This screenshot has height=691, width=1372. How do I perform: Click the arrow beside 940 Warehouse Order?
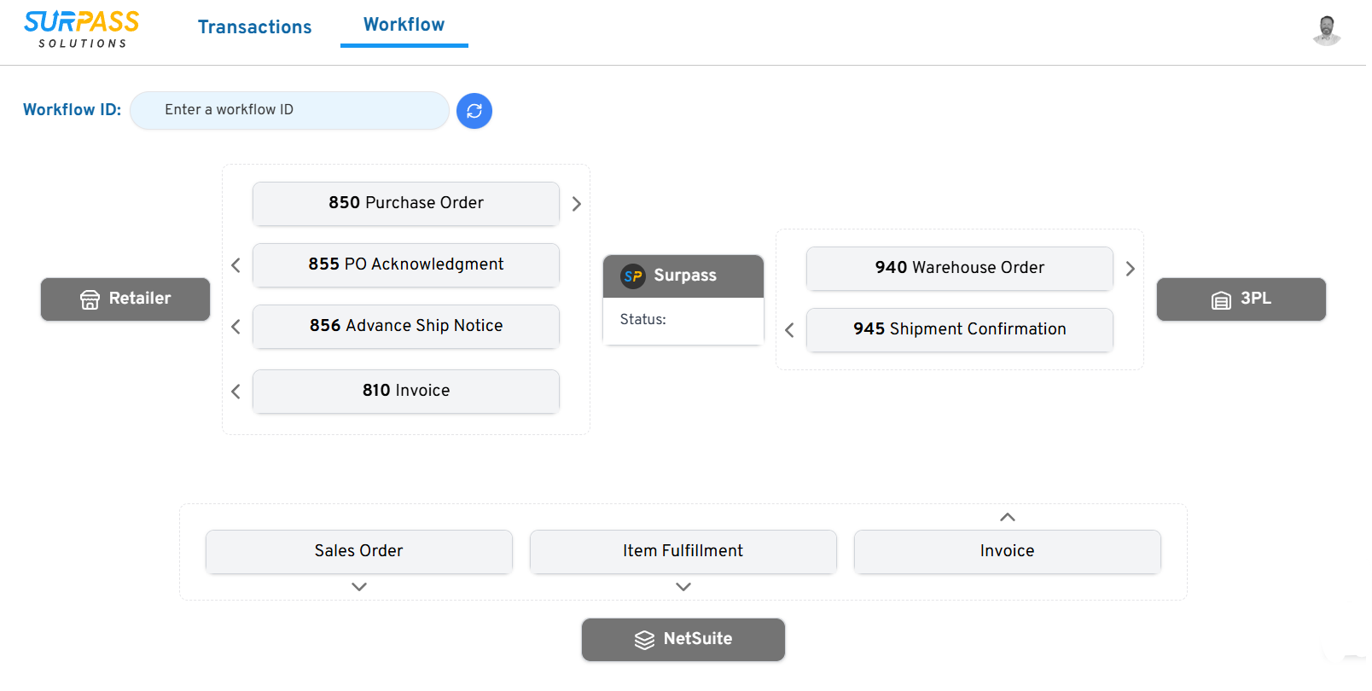(x=1131, y=269)
